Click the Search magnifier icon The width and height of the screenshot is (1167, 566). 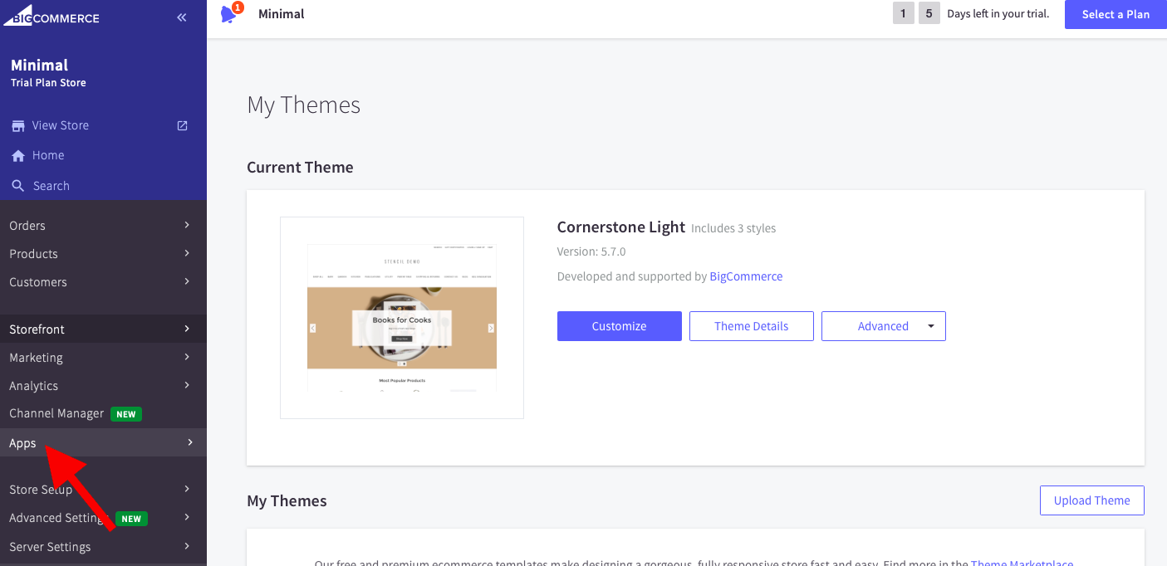pos(17,186)
